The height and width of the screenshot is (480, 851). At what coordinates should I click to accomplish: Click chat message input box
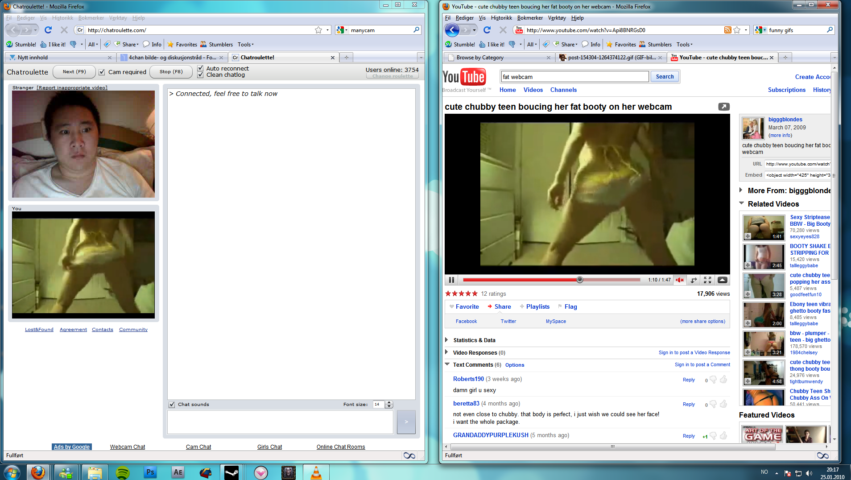(280, 422)
